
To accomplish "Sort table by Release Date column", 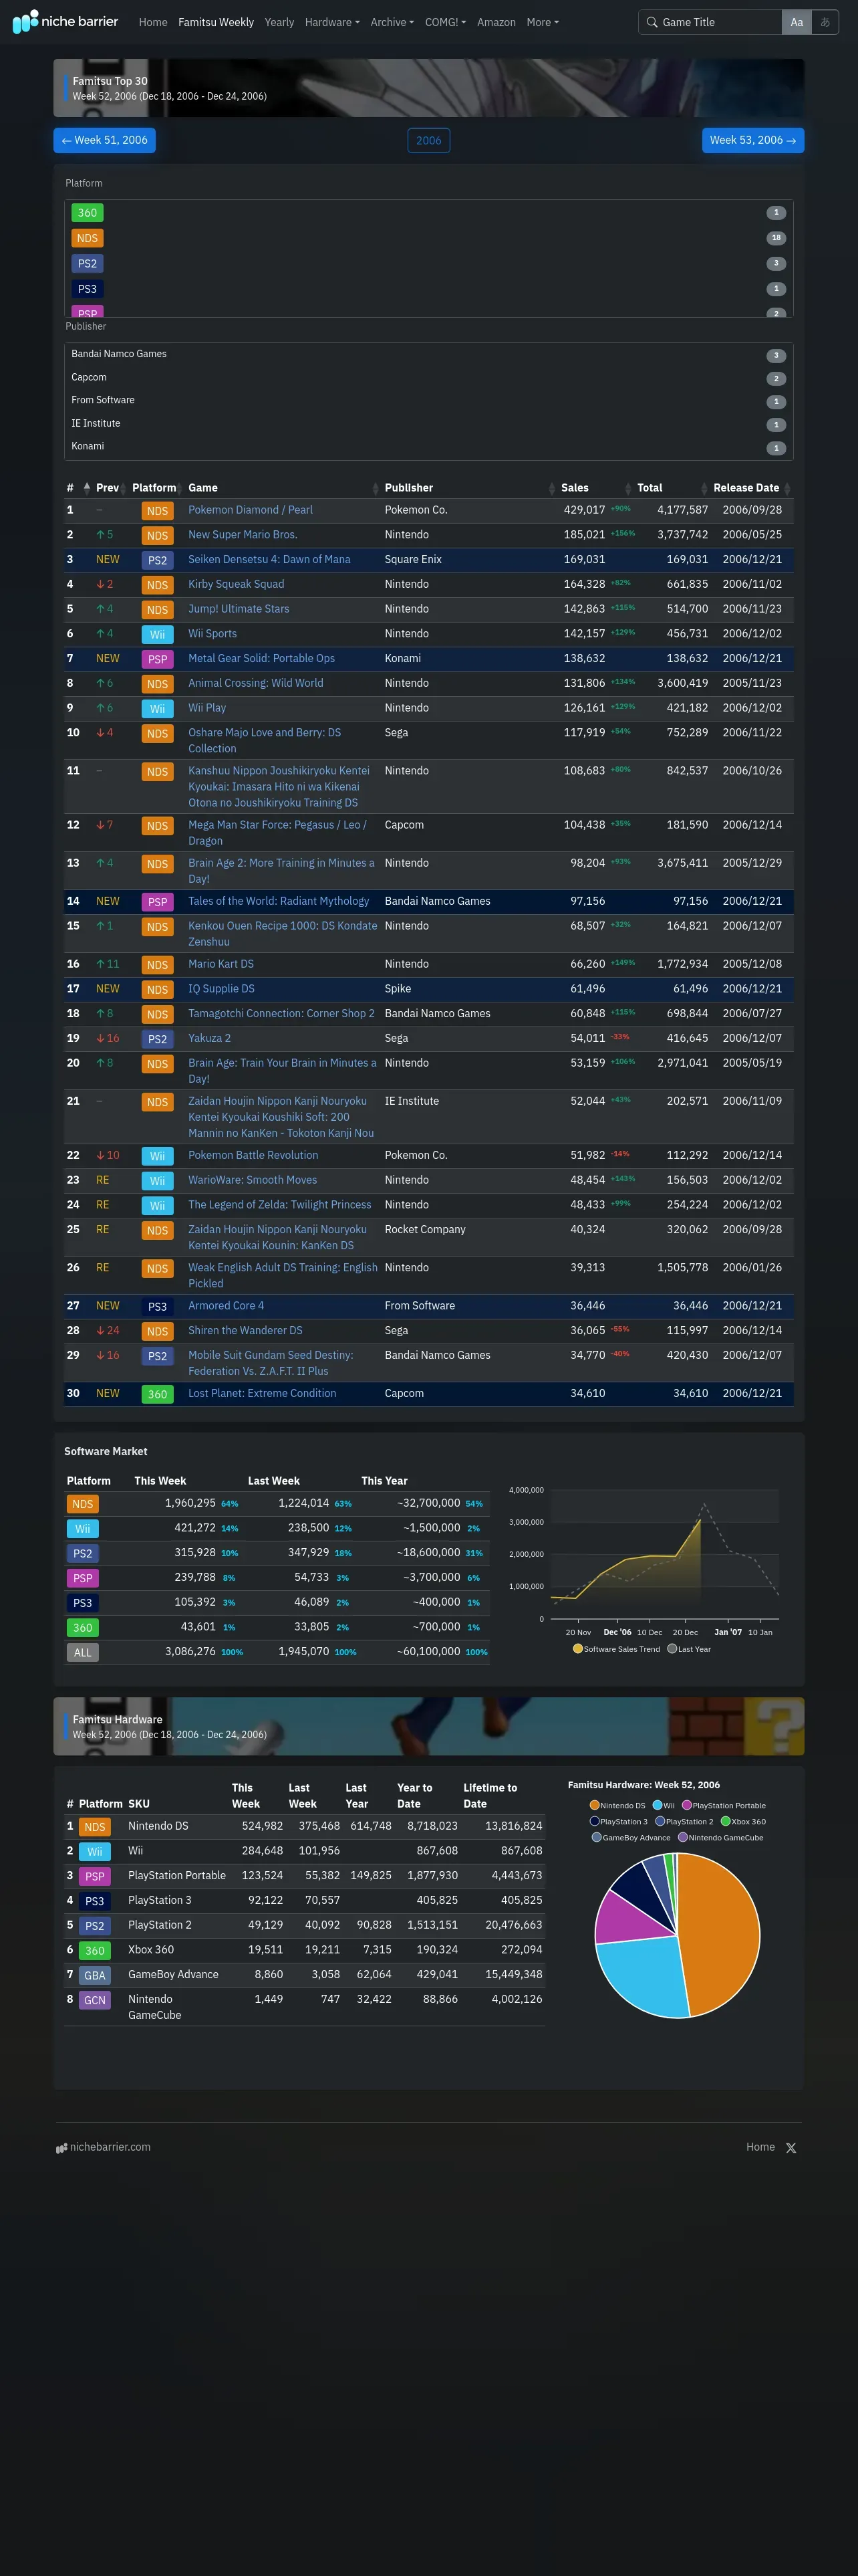I will [x=751, y=488].
